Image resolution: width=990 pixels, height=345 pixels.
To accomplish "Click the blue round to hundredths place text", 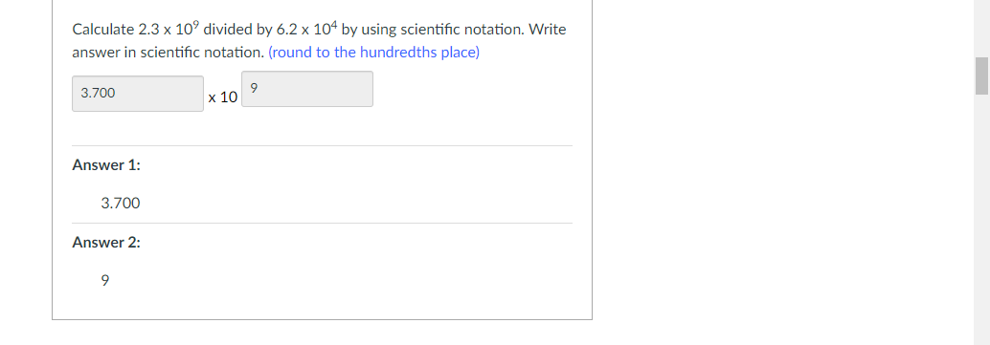I will pos(373,53).
